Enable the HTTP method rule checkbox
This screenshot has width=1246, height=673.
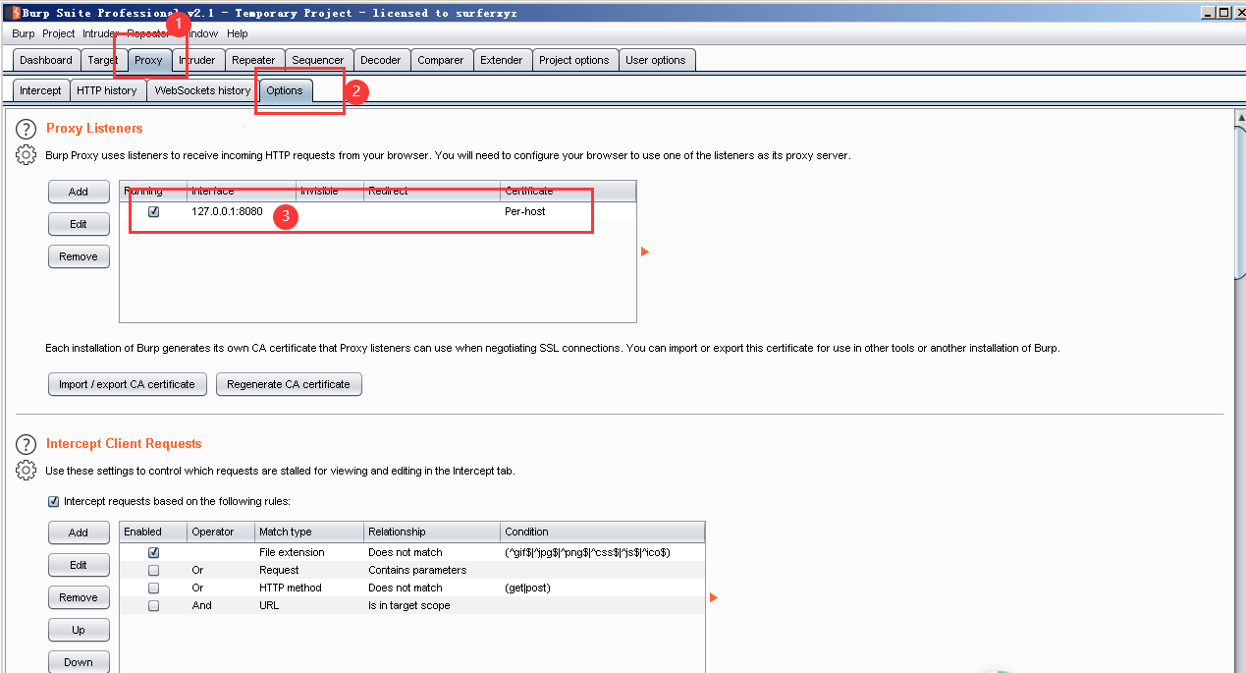[x=153, y=588]
